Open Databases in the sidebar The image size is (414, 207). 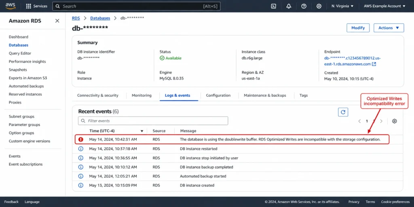[x=19, y=45]
